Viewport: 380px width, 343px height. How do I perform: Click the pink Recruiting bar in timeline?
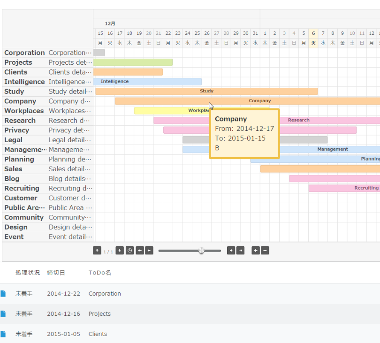point(344,188)
